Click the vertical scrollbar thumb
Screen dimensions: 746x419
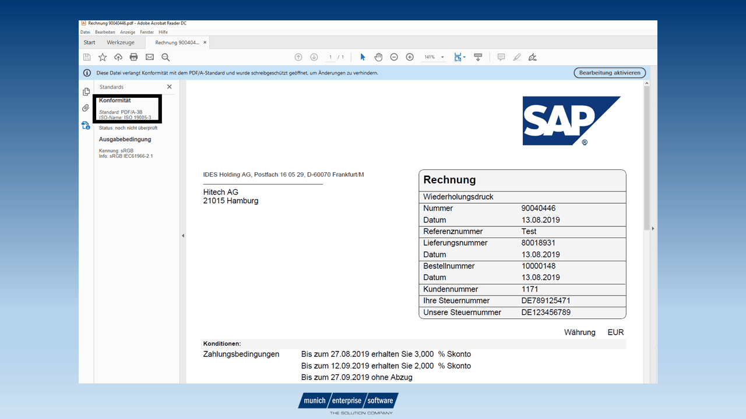point(646,158)
